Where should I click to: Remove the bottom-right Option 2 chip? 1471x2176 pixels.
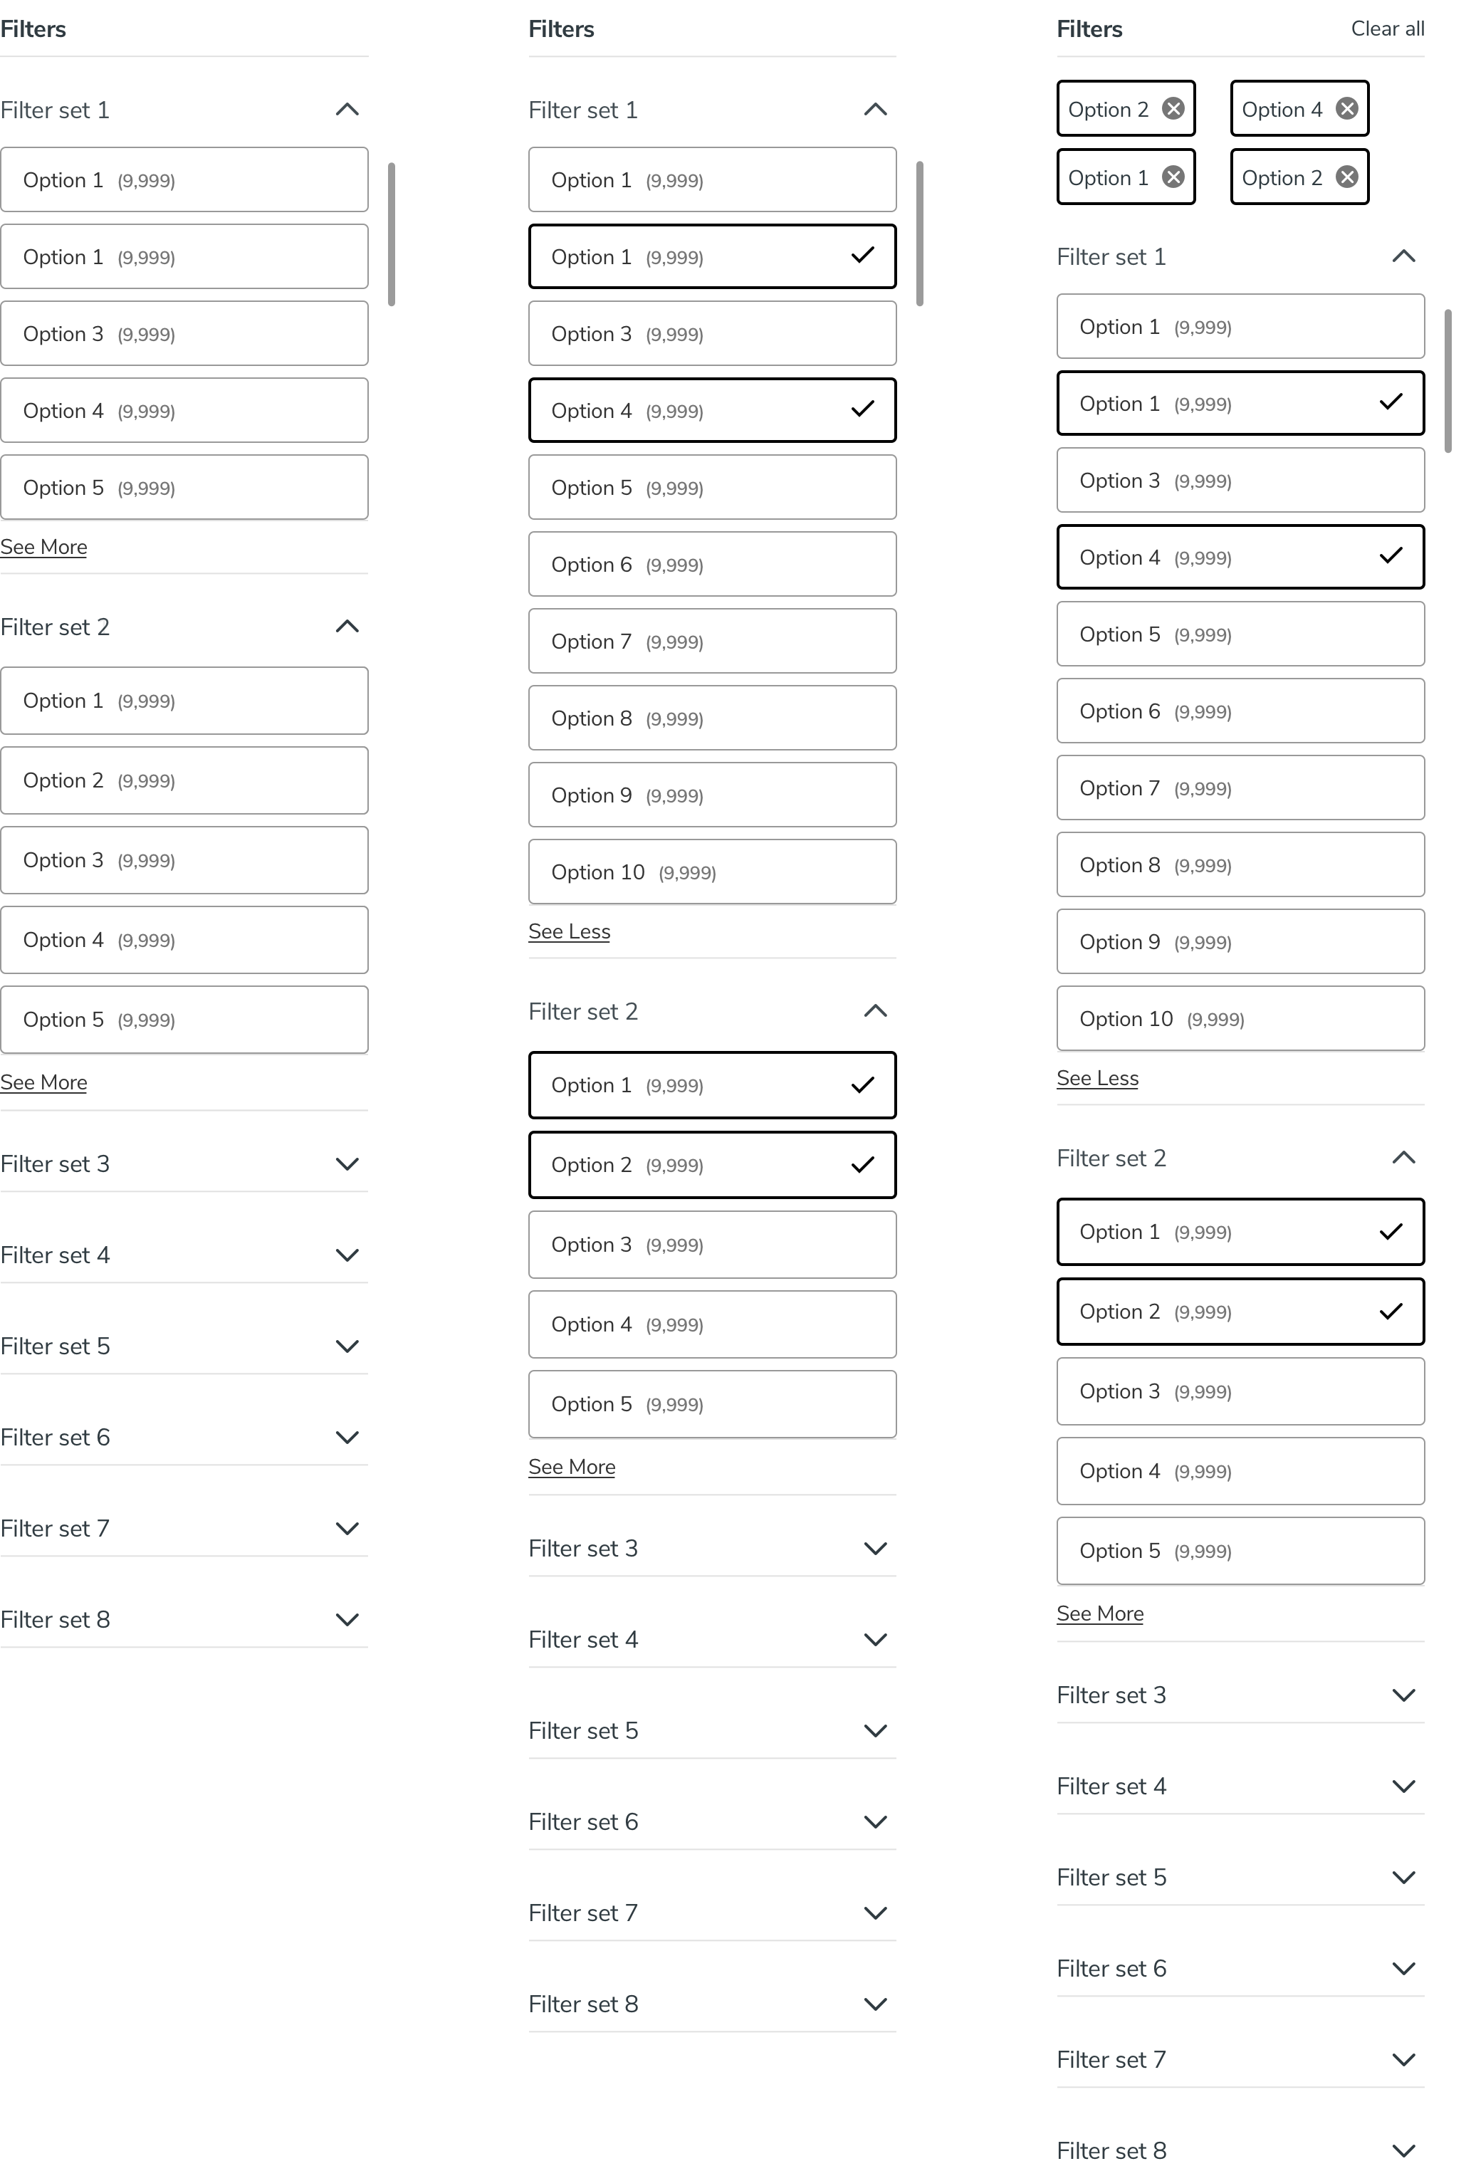coord(1346,177)
